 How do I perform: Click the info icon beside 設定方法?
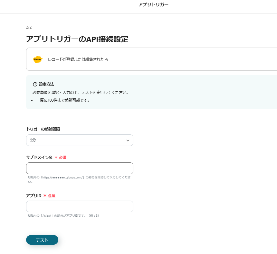pos(35,84)
